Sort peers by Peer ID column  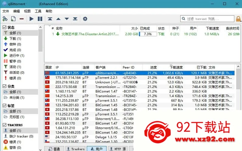point(132,67)
